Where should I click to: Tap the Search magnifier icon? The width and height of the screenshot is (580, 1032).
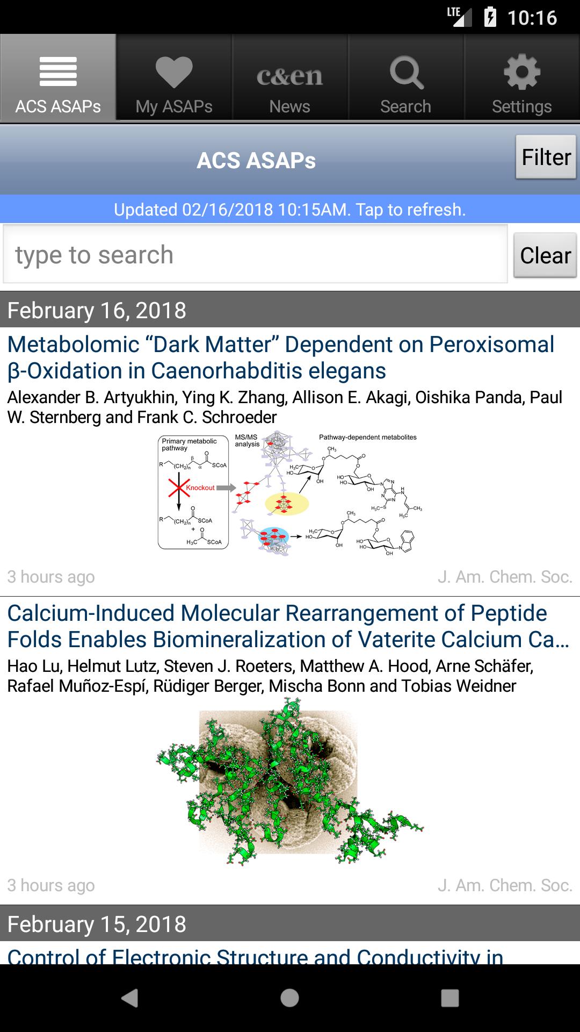(x=406, y=73)
